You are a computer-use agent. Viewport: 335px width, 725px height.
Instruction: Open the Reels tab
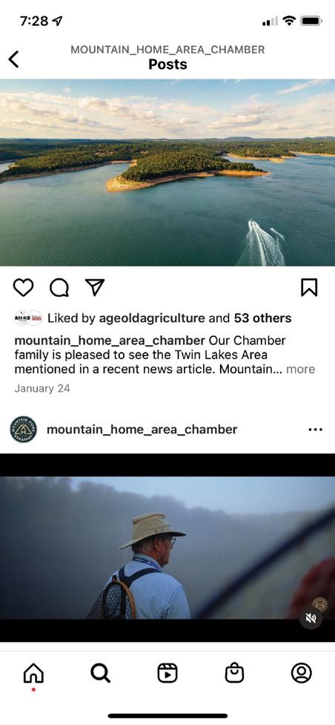[167, 673]
